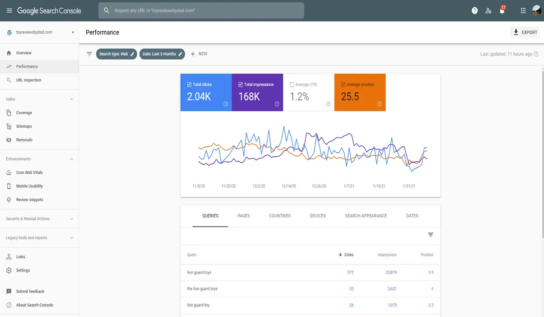Open the Google apps grid

[x=523, y=10]
